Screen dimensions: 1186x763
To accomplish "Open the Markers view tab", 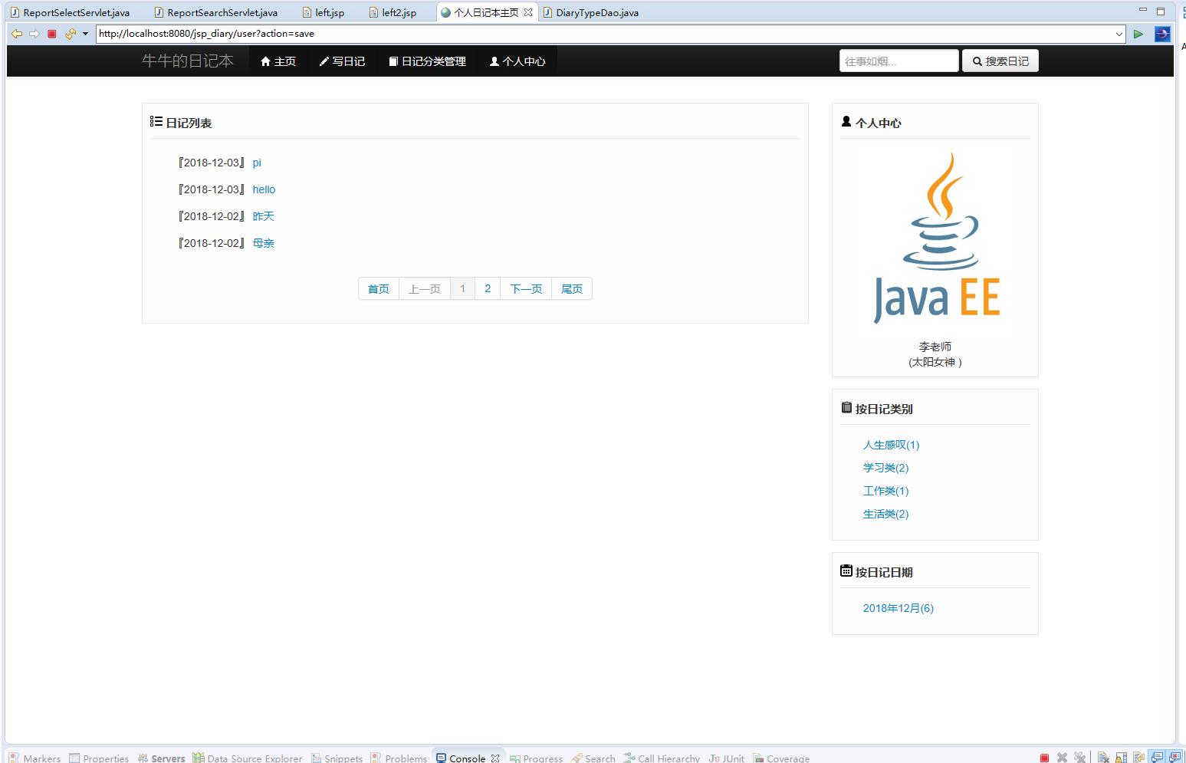I will tap(35, 758).
